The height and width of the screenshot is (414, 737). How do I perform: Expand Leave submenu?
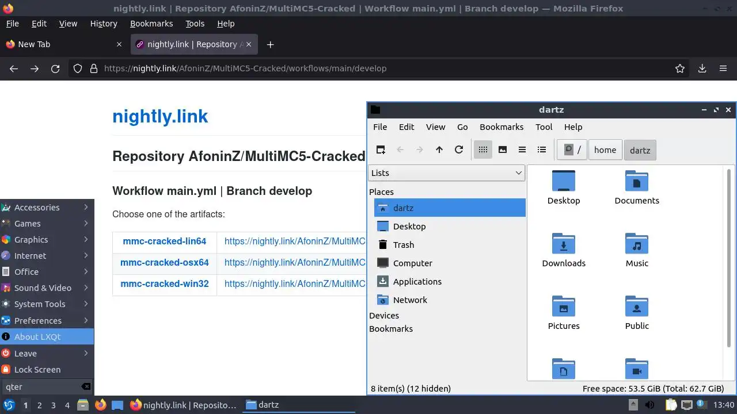(47, 353)
